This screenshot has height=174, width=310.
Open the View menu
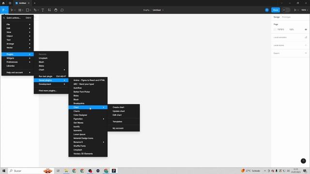pyautogui.click(x=17, y=32)
